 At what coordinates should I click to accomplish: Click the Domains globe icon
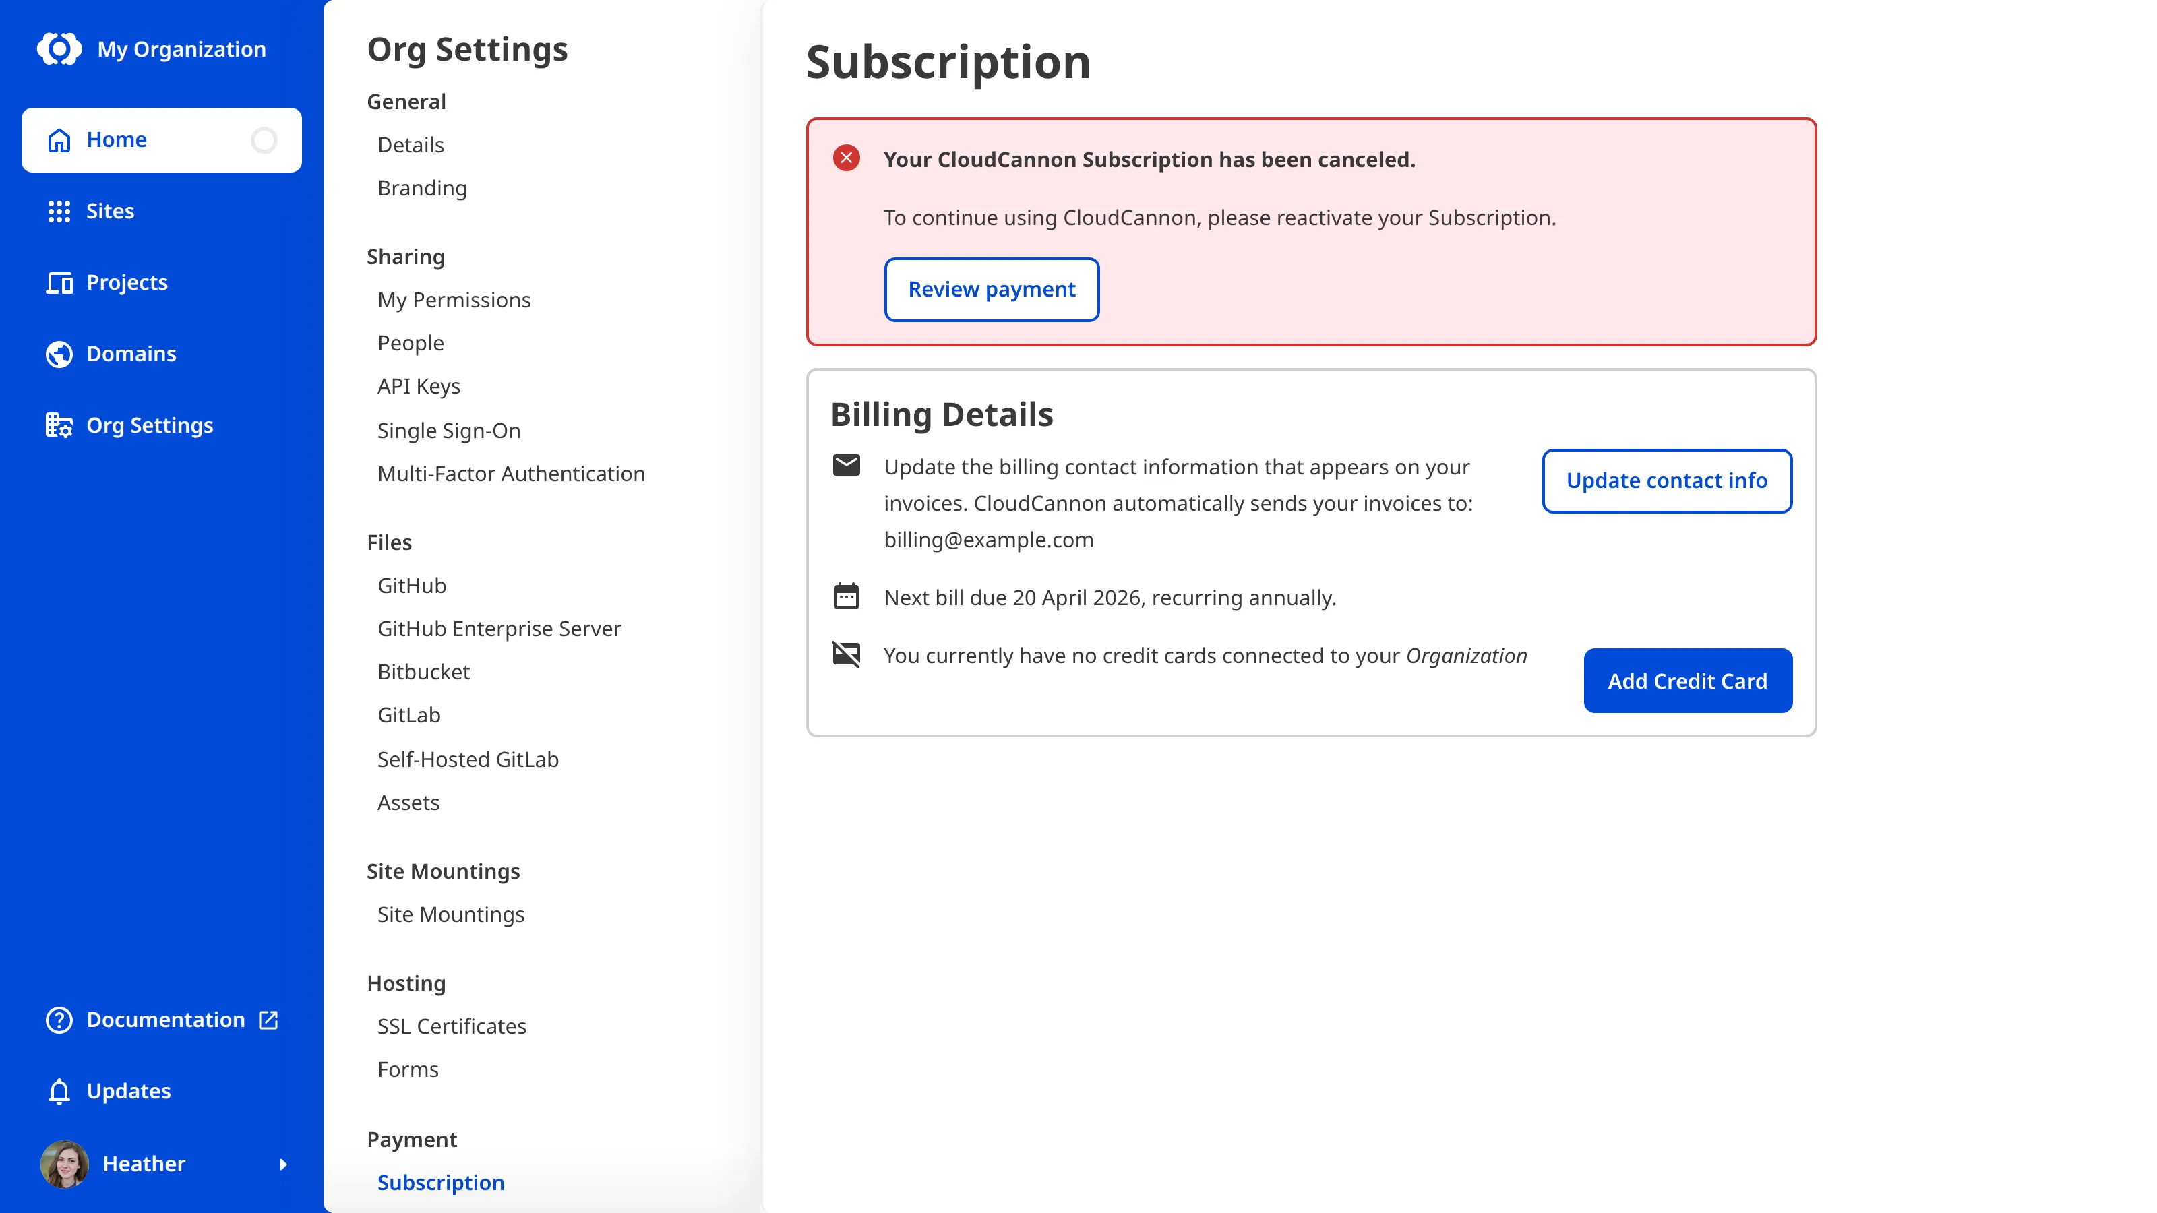click(x=59, y=354)
